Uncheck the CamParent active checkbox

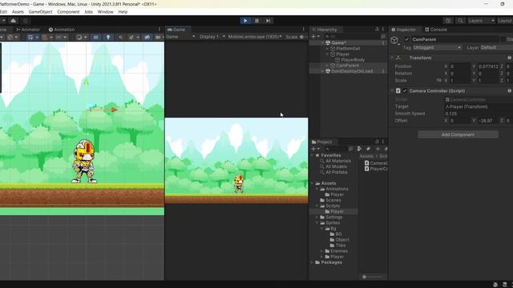pos(406,39)
